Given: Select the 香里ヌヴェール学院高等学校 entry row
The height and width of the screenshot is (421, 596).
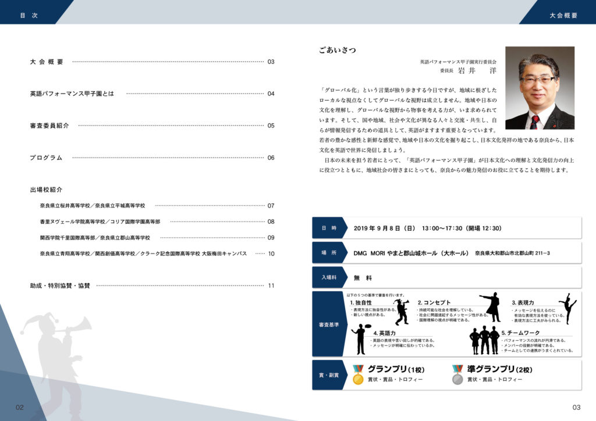Looking at the screenshot, I should [x=157, y=222].
